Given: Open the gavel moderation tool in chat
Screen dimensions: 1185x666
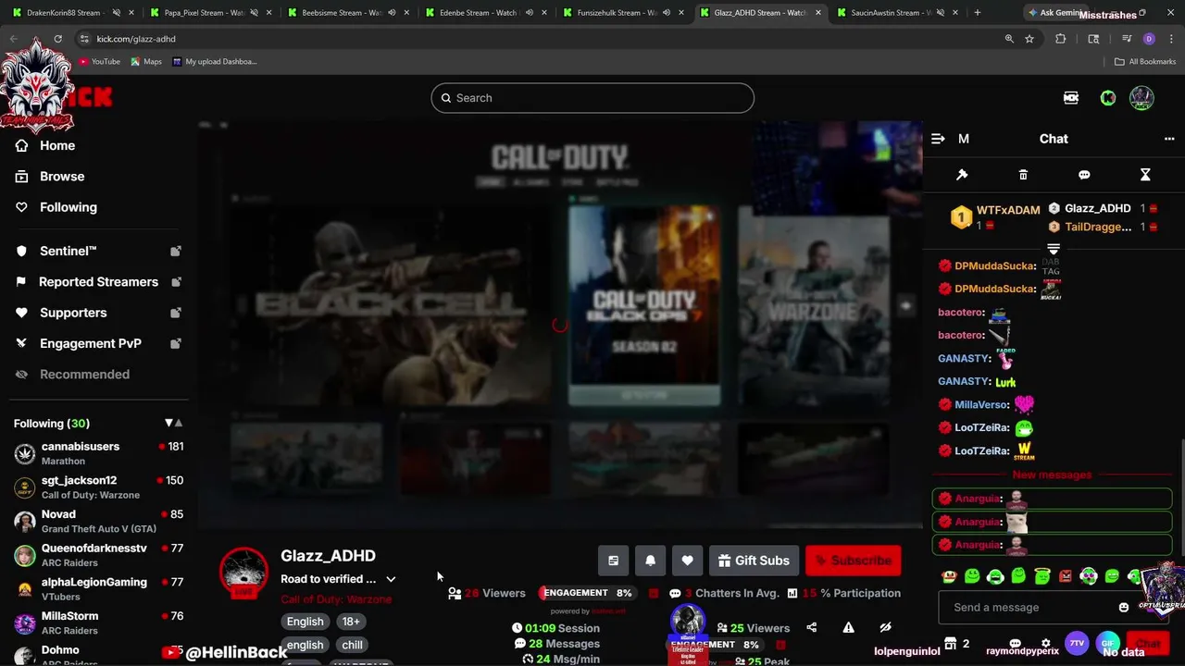Looking at the screenshot, I should click(962, 175).
